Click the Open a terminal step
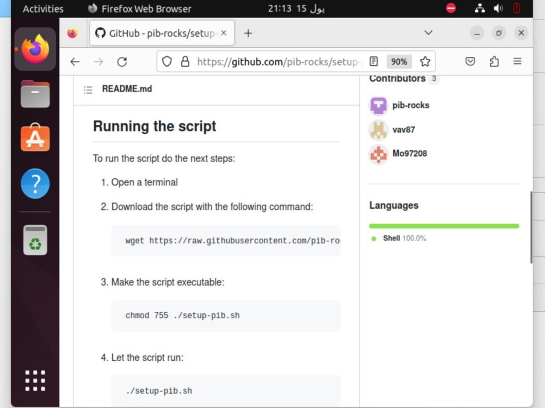Viewport: 545px width, 408px height. (144, 183)
